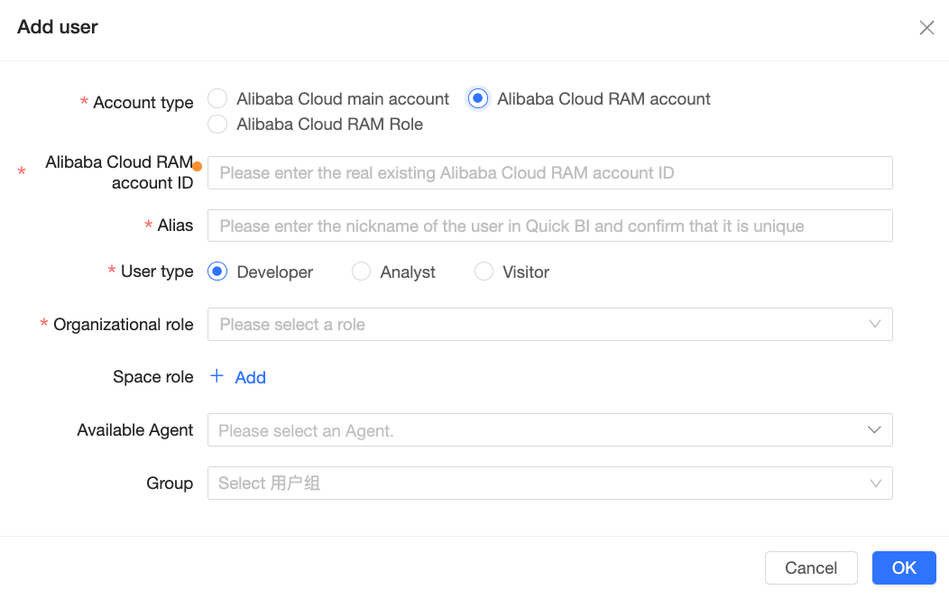Click the 'Organizational role' label

pos(124,325)
